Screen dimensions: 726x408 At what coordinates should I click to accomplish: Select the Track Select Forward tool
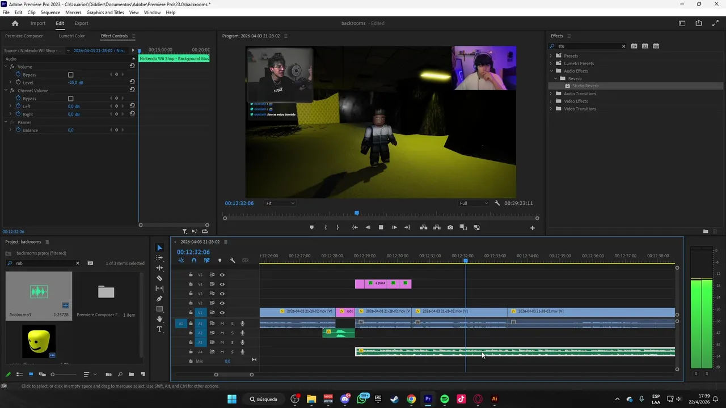(159, 258)
